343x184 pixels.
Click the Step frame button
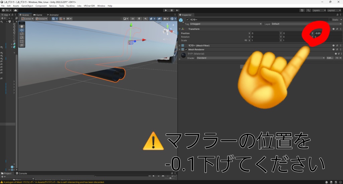(x=177, y=10)
